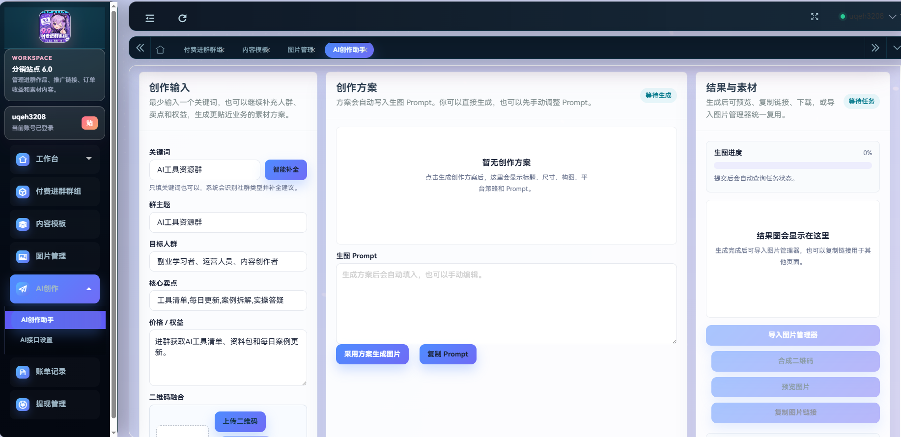The width and height of the screenshot is (901, 437).
Task: Click the app logo avatar image
Action: tap(55, 27)
